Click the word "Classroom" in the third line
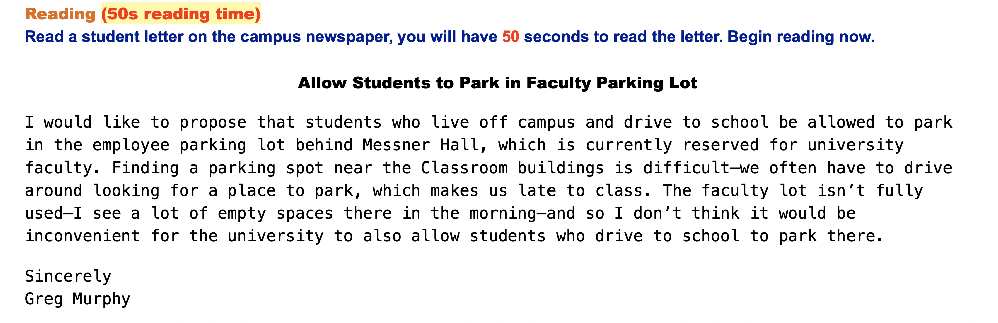This screenshot has width=998, height=323. pyautogui.click(x=464, y=168)
